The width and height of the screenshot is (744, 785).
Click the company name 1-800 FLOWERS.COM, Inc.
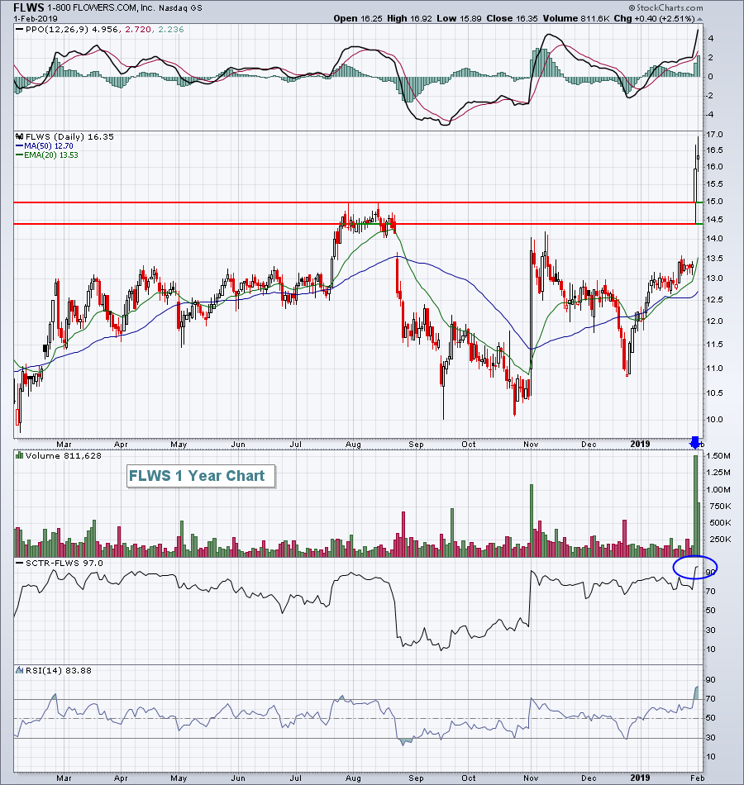click(101, 8)
